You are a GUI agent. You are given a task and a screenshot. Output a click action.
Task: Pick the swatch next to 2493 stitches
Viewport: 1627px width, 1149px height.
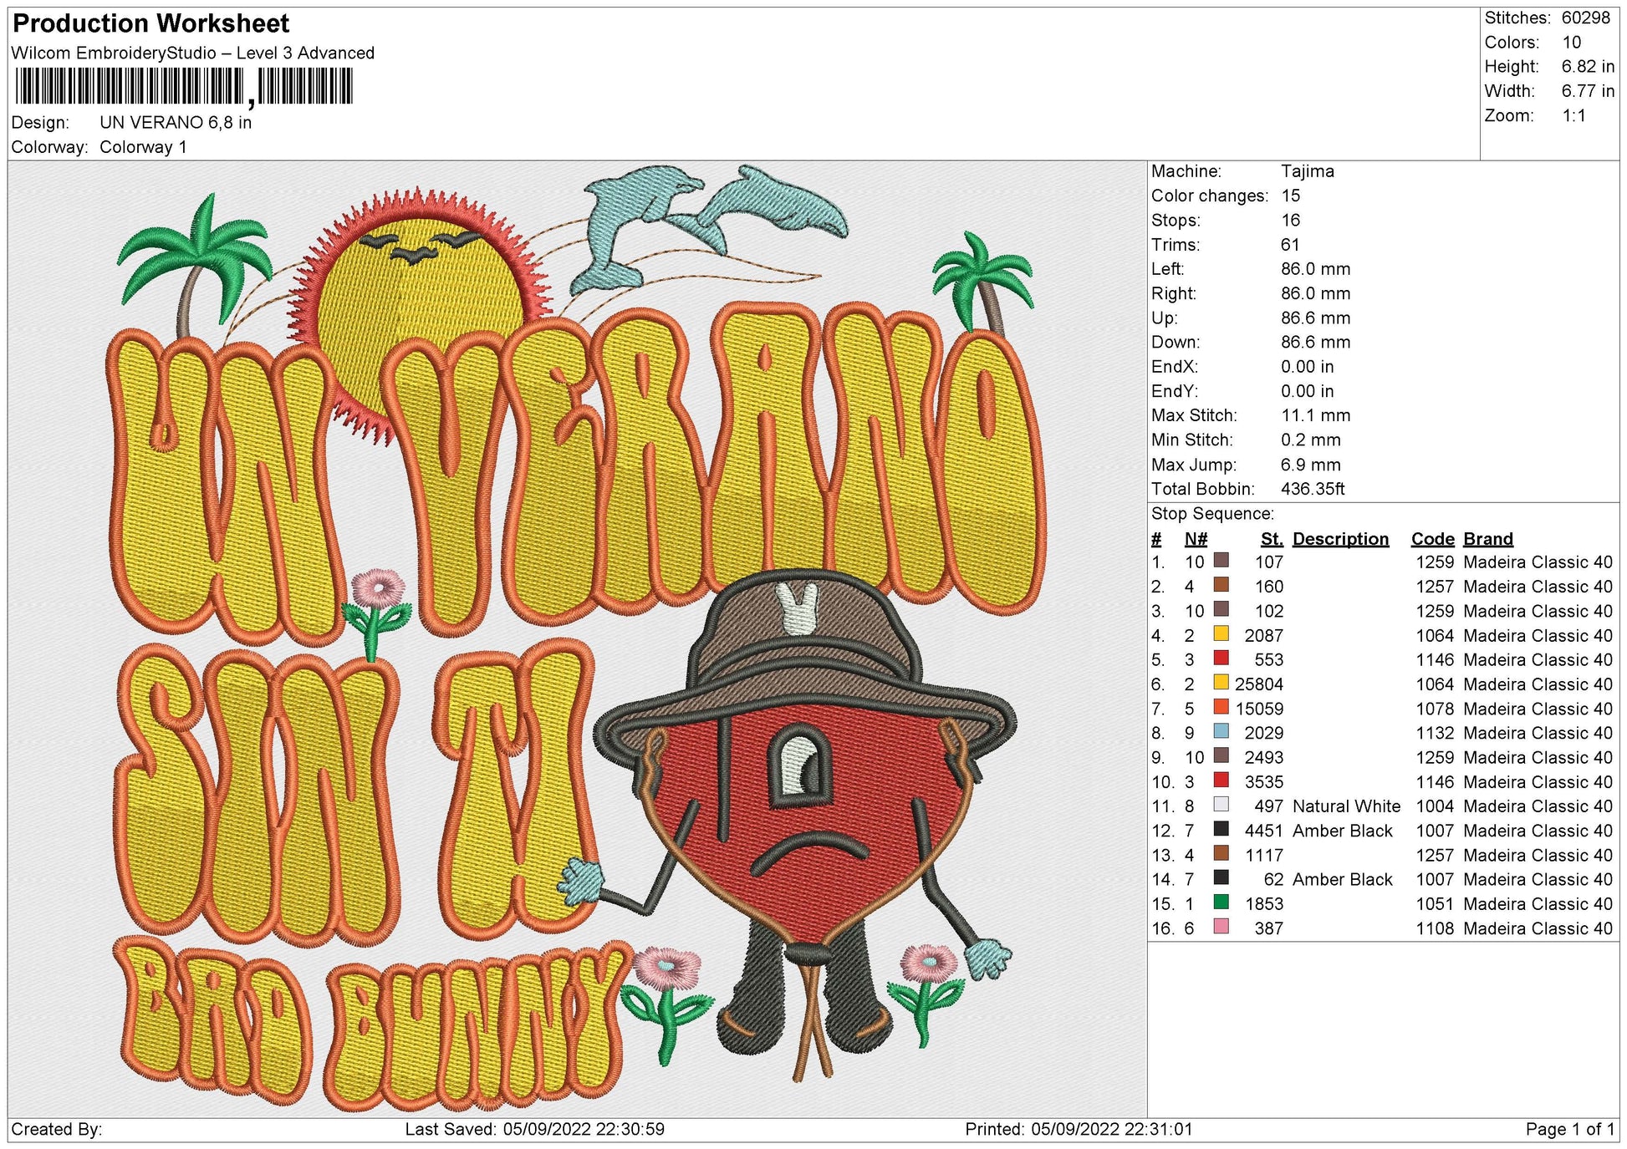tap(1221, 756)
